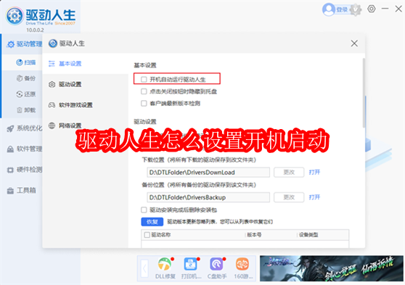Toggle 驱动安装完成后删除安装包 checkbox
Screen dimensions: 405x285
point(144,210)
